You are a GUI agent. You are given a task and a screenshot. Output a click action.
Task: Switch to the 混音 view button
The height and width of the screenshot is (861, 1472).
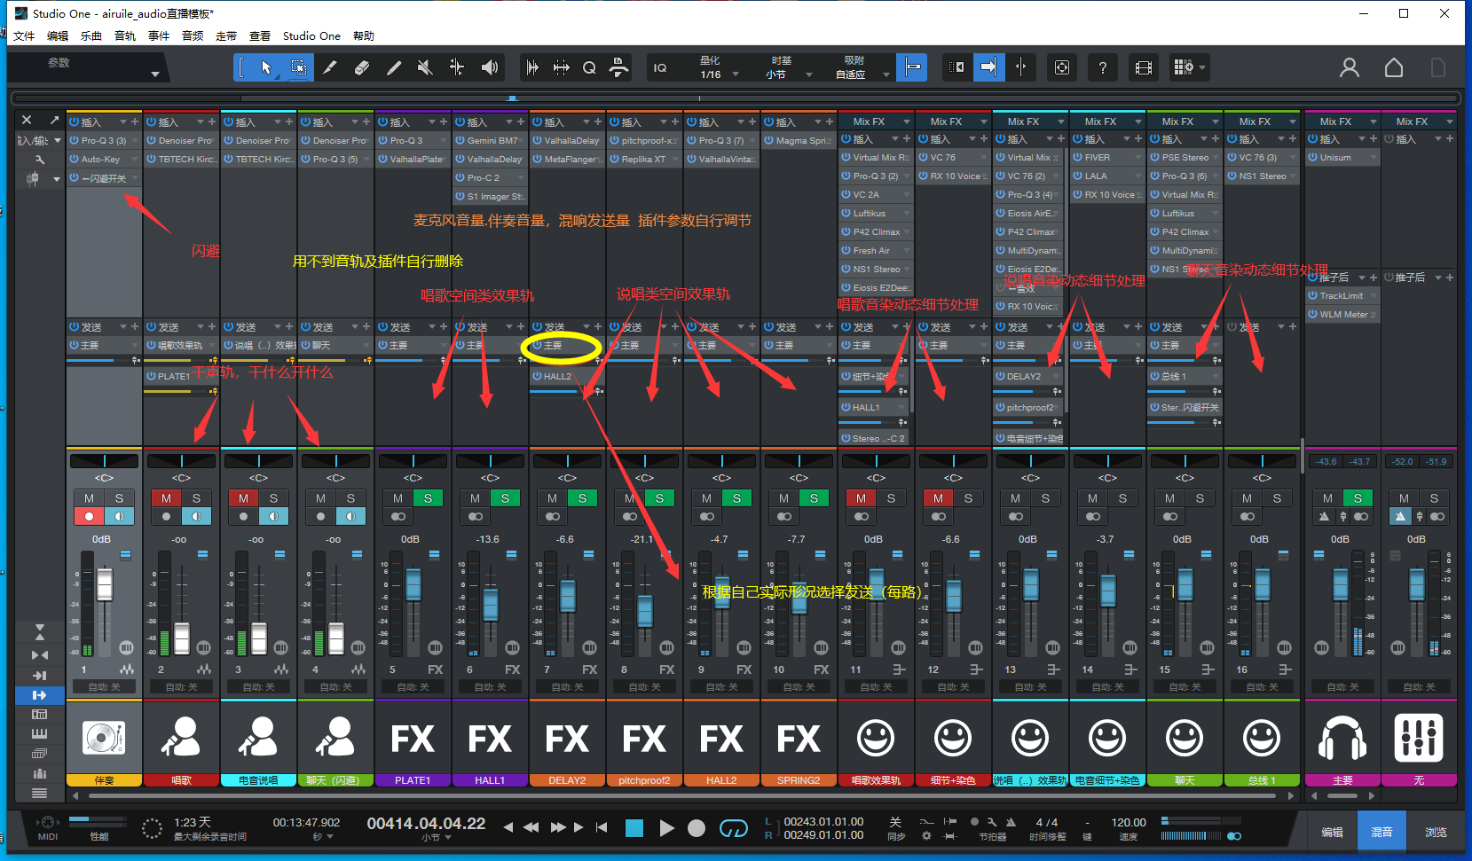(x=1381, y=832)
